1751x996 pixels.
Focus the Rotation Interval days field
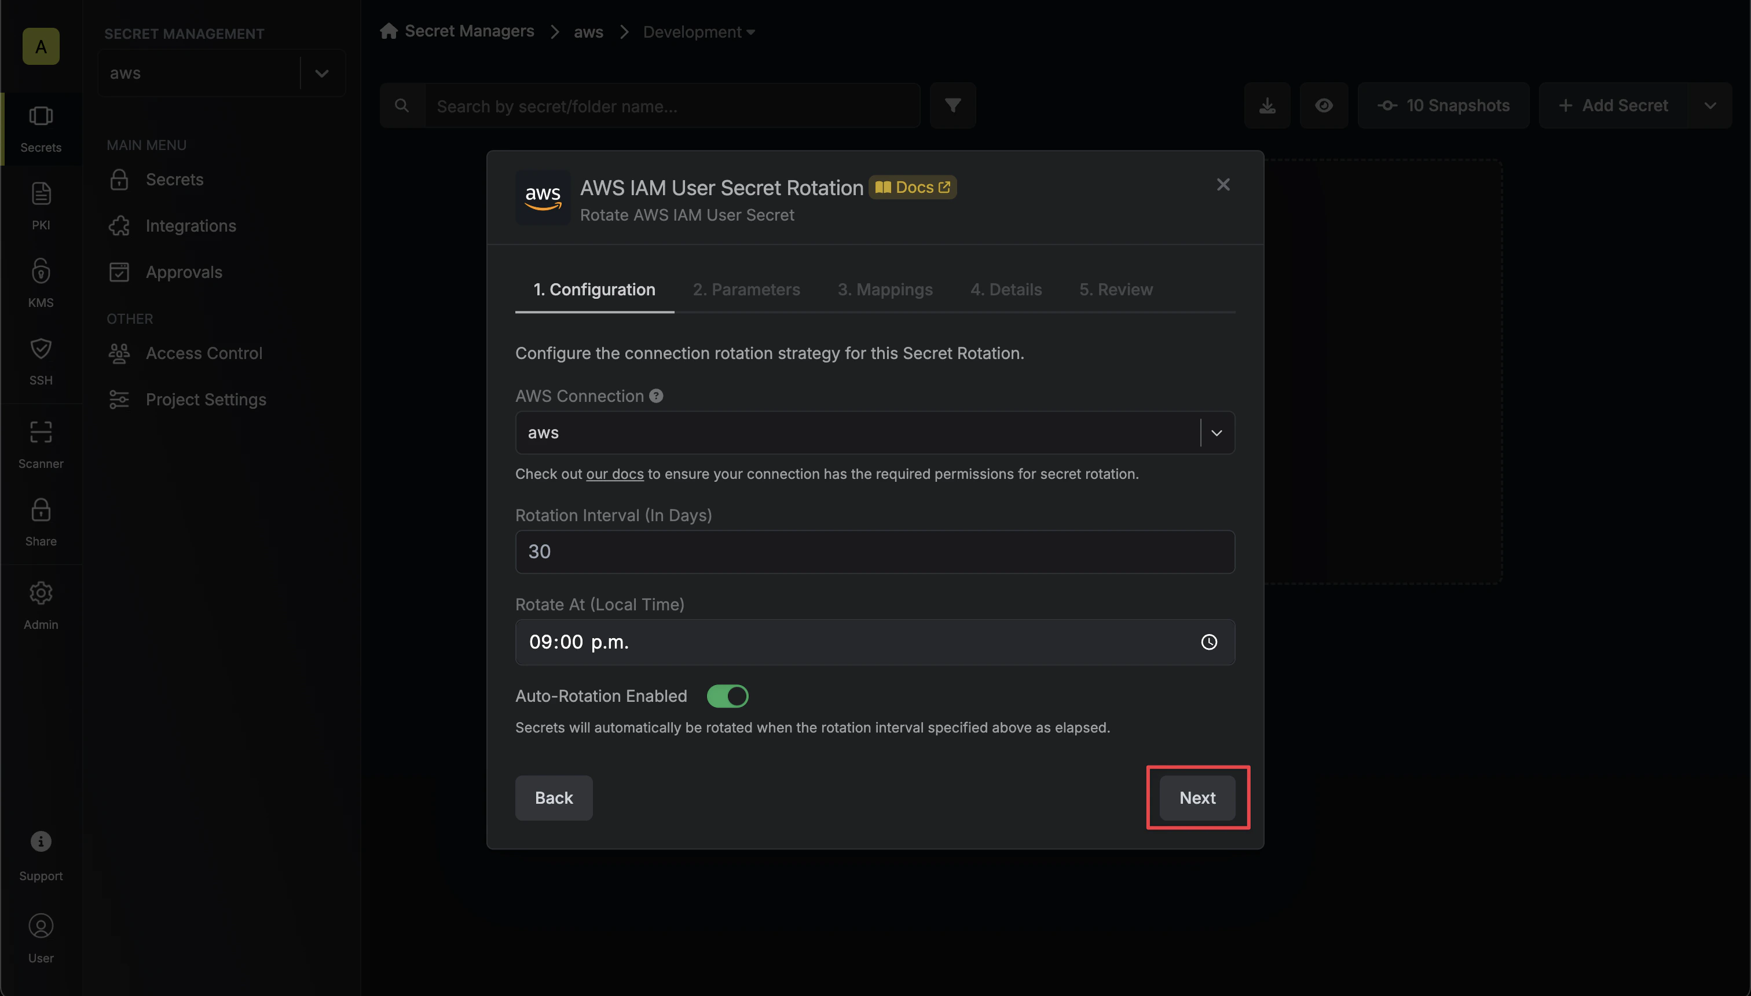click(875, 552)
